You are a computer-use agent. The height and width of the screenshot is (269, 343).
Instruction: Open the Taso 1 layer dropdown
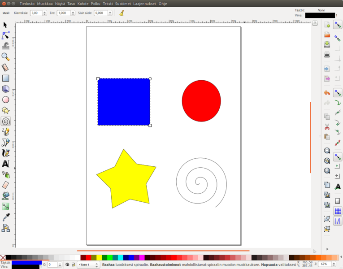(88, 265)
